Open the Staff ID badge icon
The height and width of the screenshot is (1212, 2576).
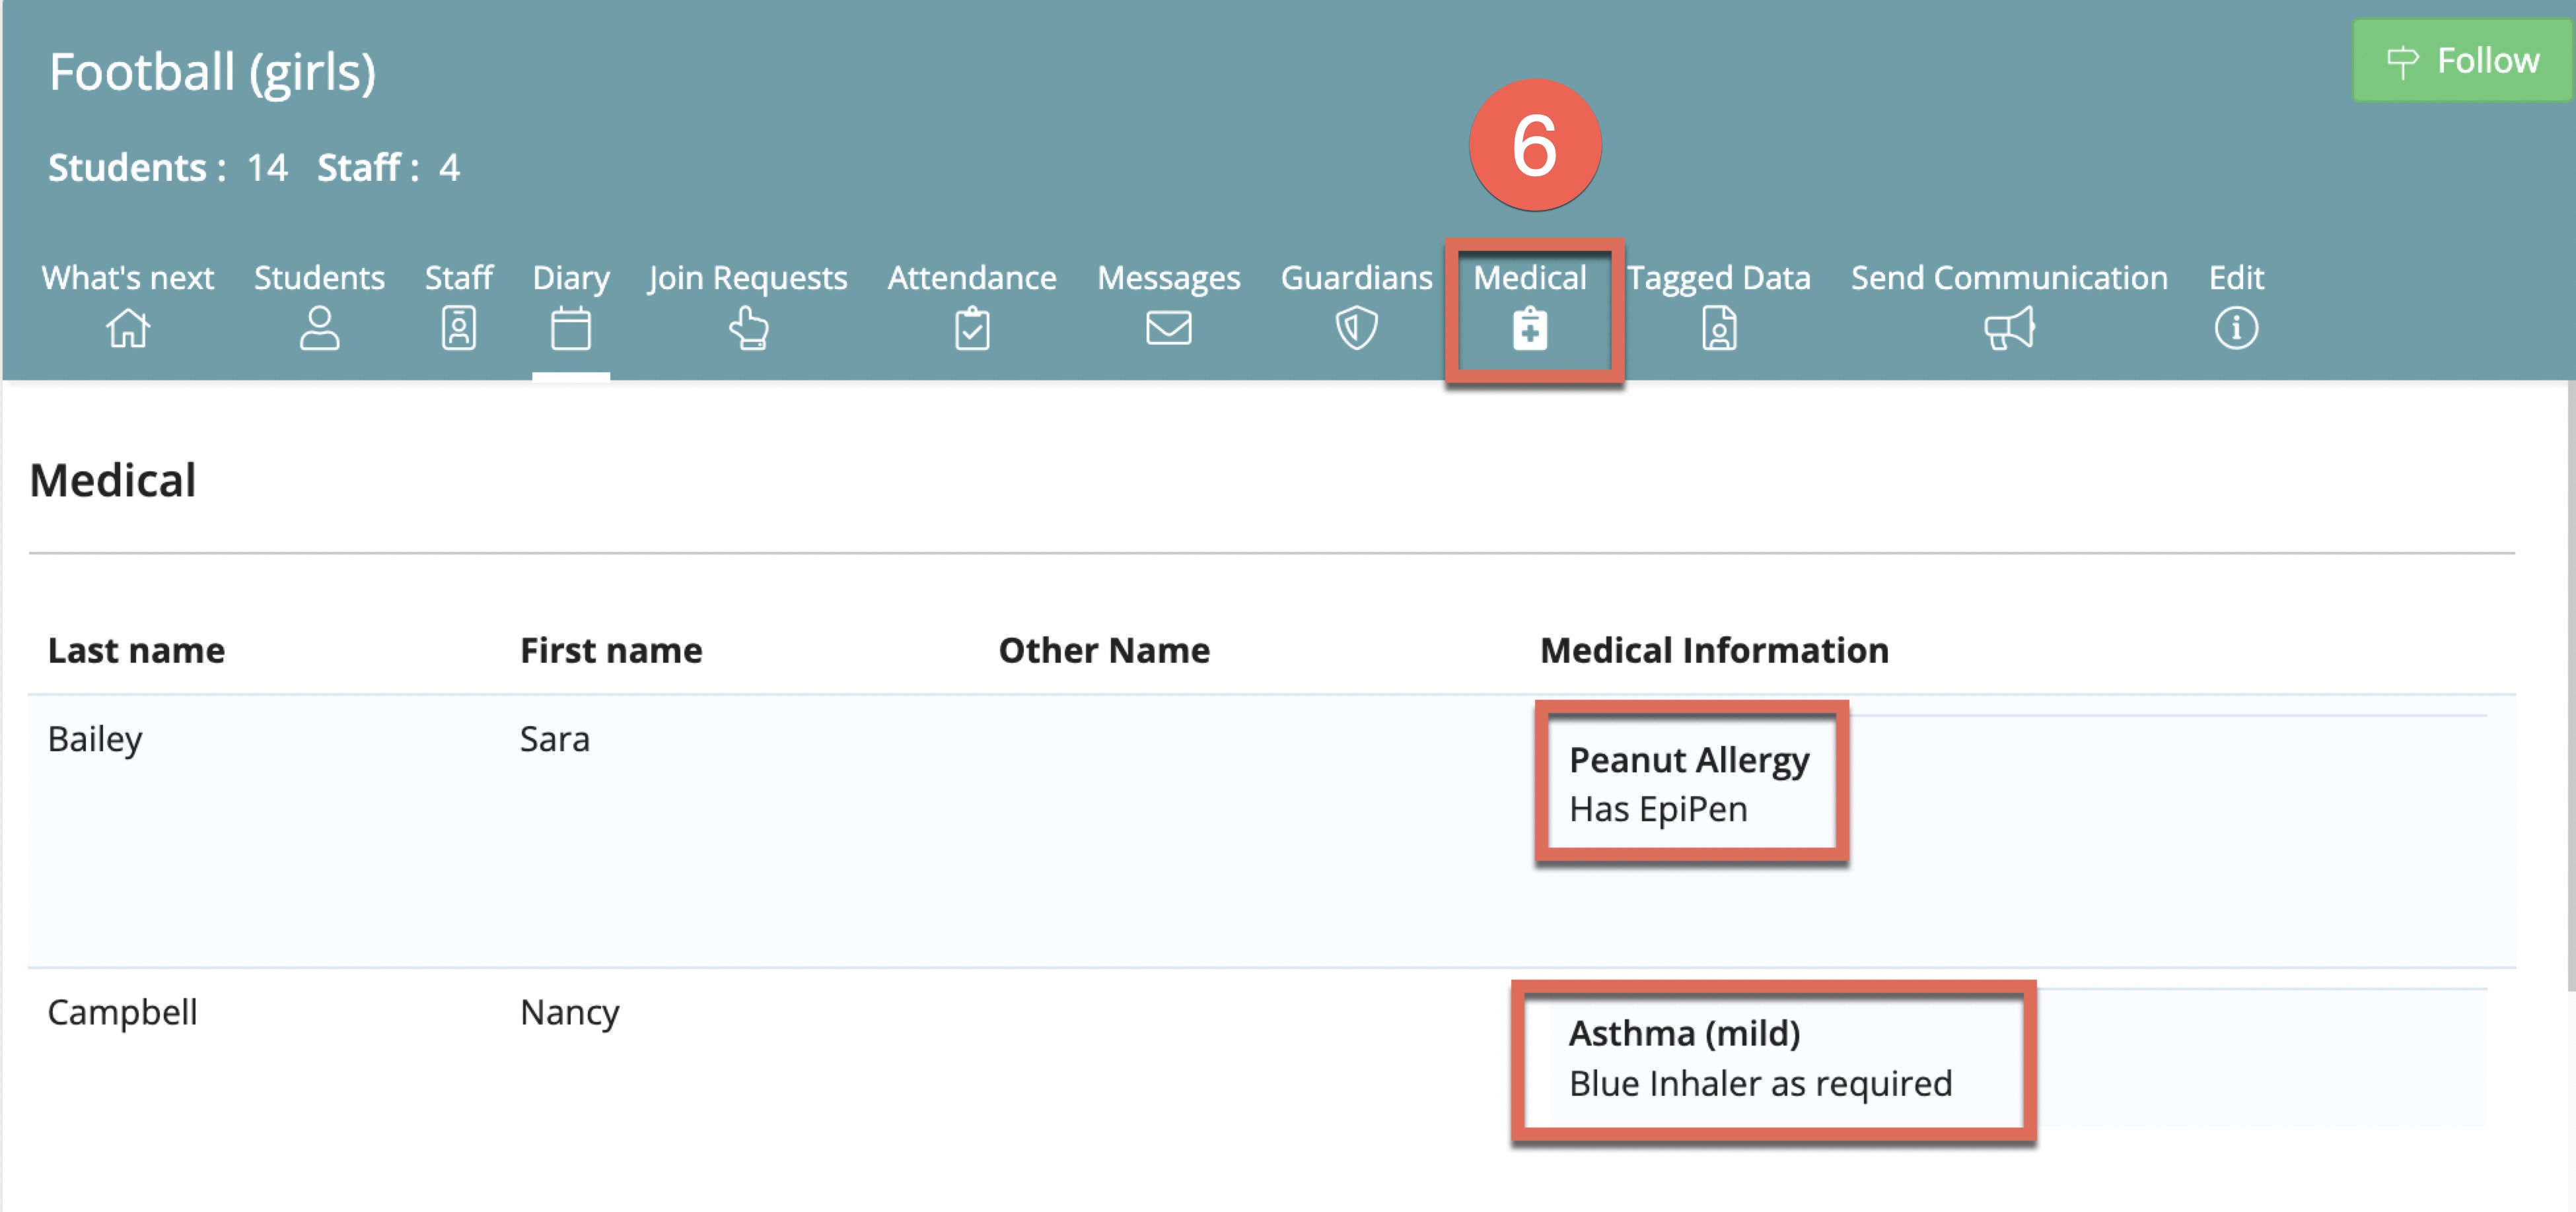point(457,327)
